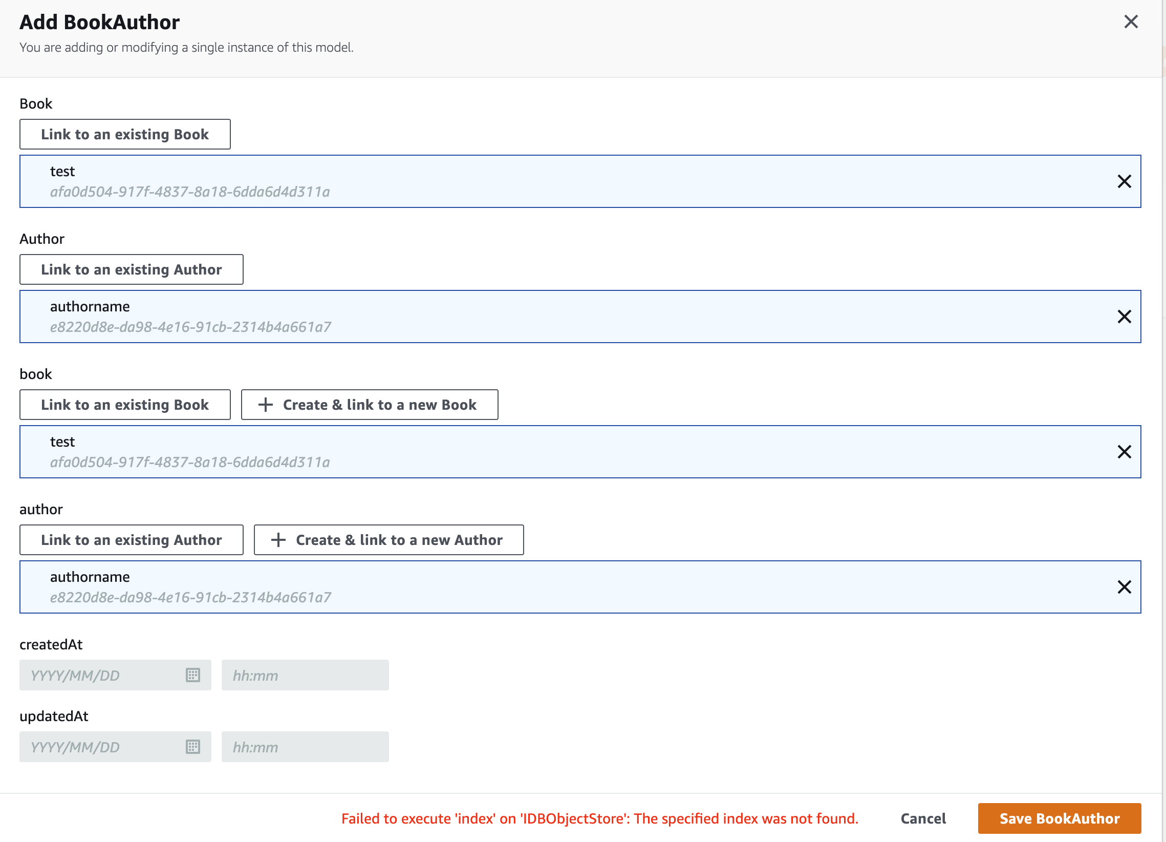The width and height of the screenshot is (1166, 842).
Task: Open the updatedAt calendar picker icon
Action: point(193,746)
